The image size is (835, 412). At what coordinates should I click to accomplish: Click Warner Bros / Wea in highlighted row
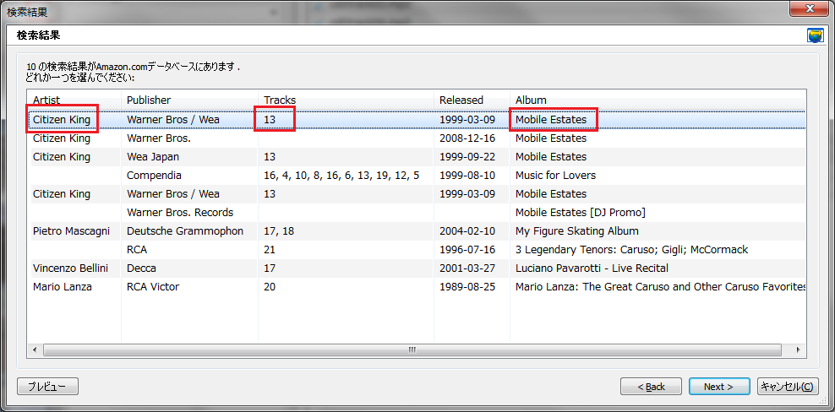[173, 120]
